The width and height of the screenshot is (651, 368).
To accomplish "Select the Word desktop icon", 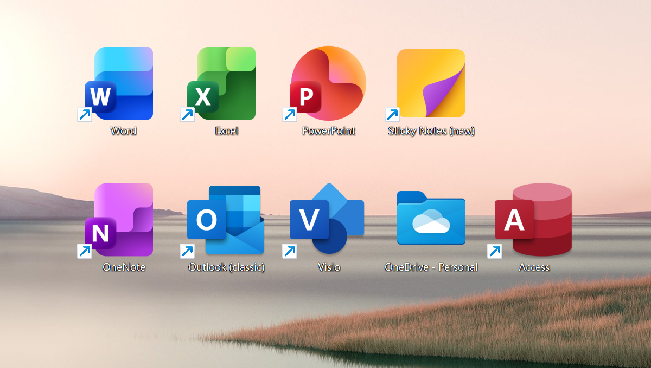I will tap(120, 83).
